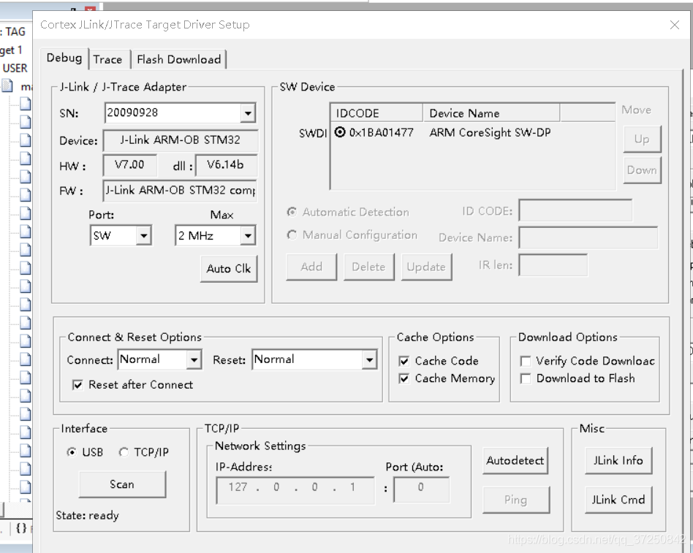Open the Connect mode dropdown

pos(194,359)
